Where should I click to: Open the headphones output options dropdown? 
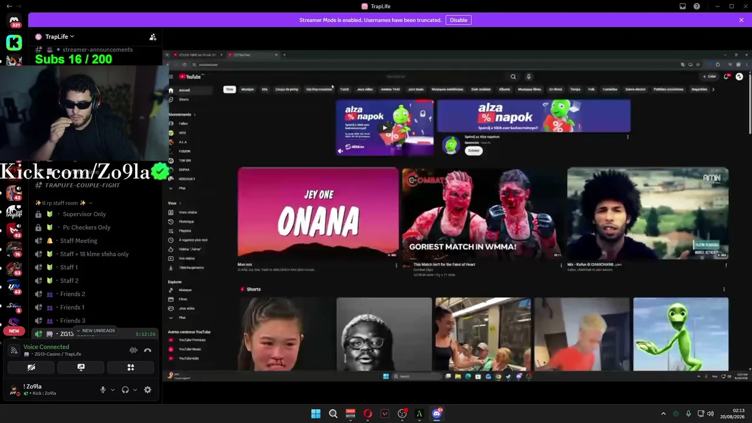135,390
